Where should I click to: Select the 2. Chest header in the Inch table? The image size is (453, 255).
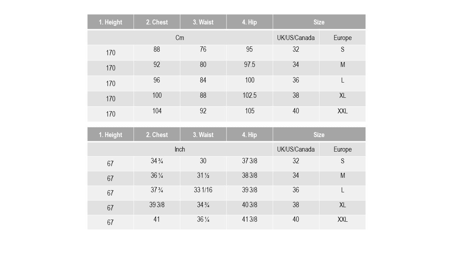pos(157,135)
